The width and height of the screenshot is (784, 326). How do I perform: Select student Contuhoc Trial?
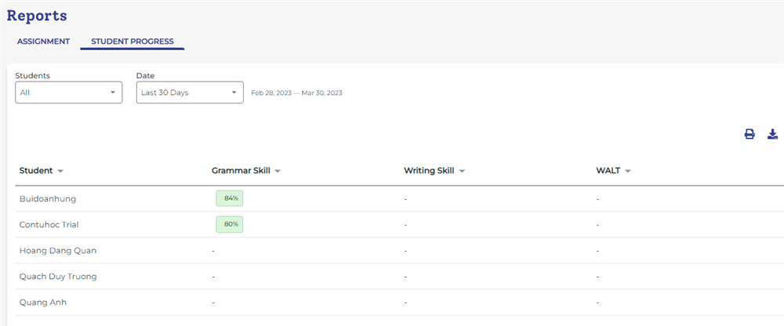(x=49, y=225)
